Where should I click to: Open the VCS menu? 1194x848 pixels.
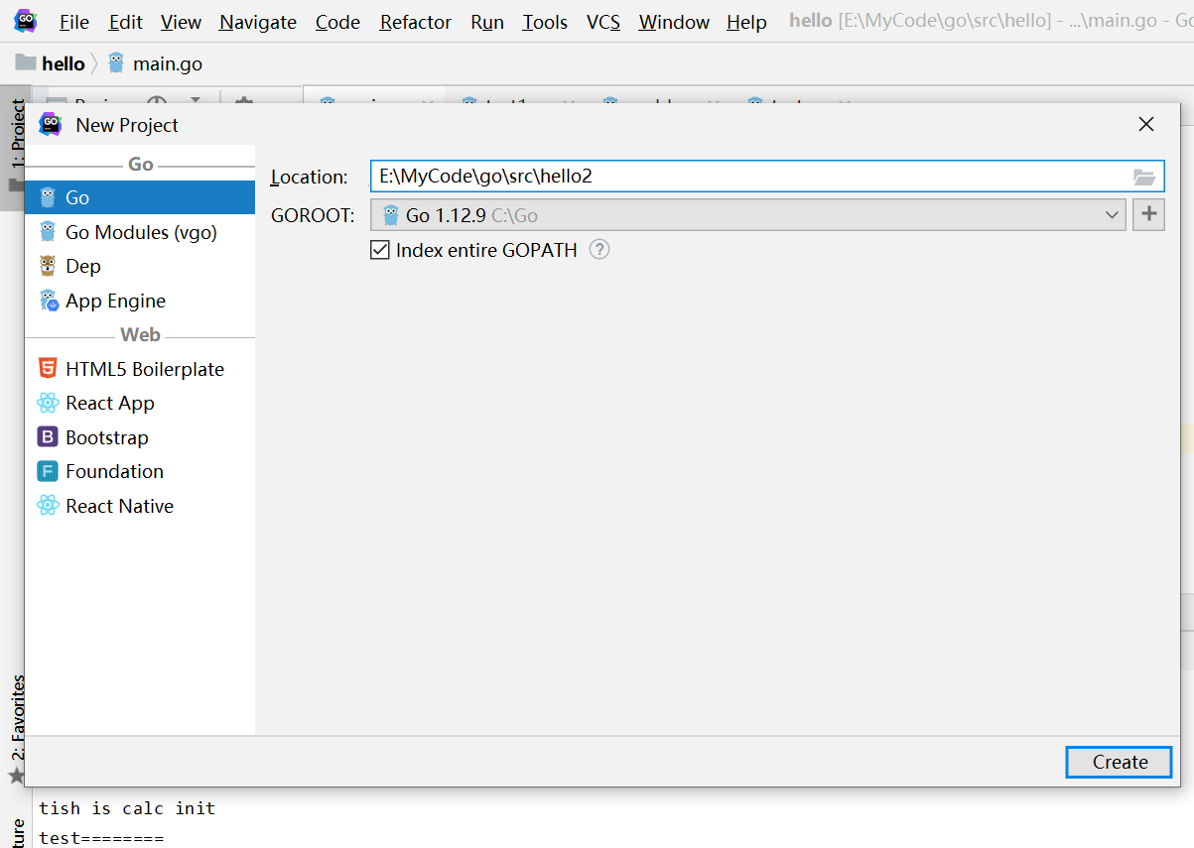click(x=603, y=22)
